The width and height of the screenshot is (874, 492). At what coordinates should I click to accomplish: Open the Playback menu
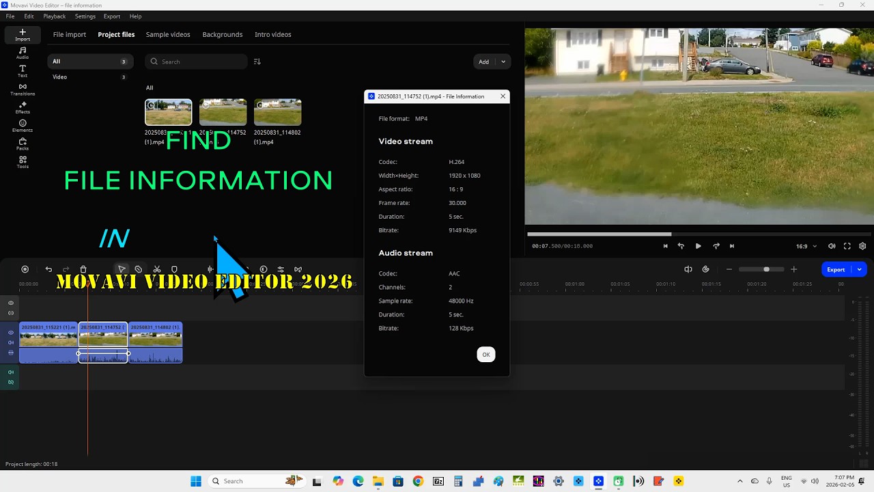coord(55,16)
